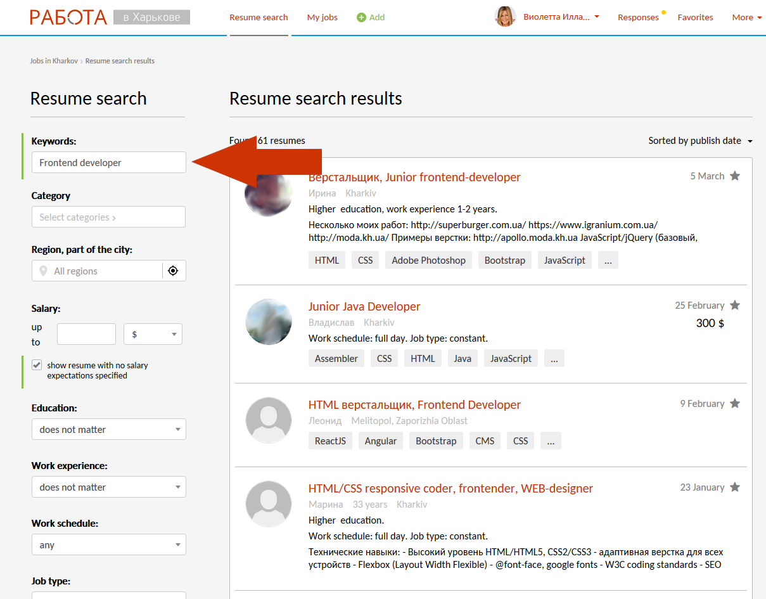The height and width of the screenshot is (599, 766).
Task: Click the green plus Add icon
Action: tap(361, 18)
